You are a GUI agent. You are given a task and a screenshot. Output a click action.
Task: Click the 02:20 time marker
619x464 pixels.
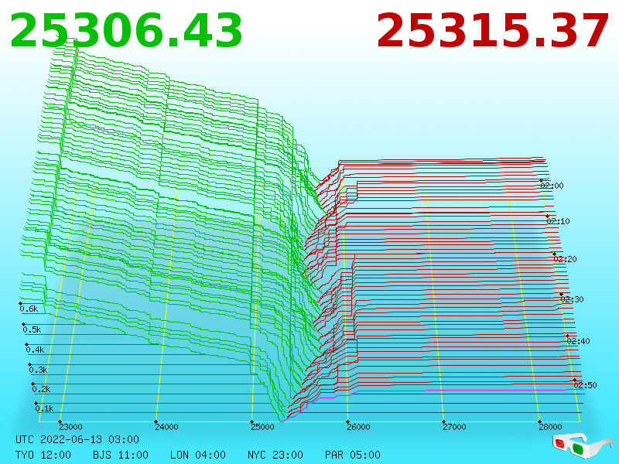(566, 260)
